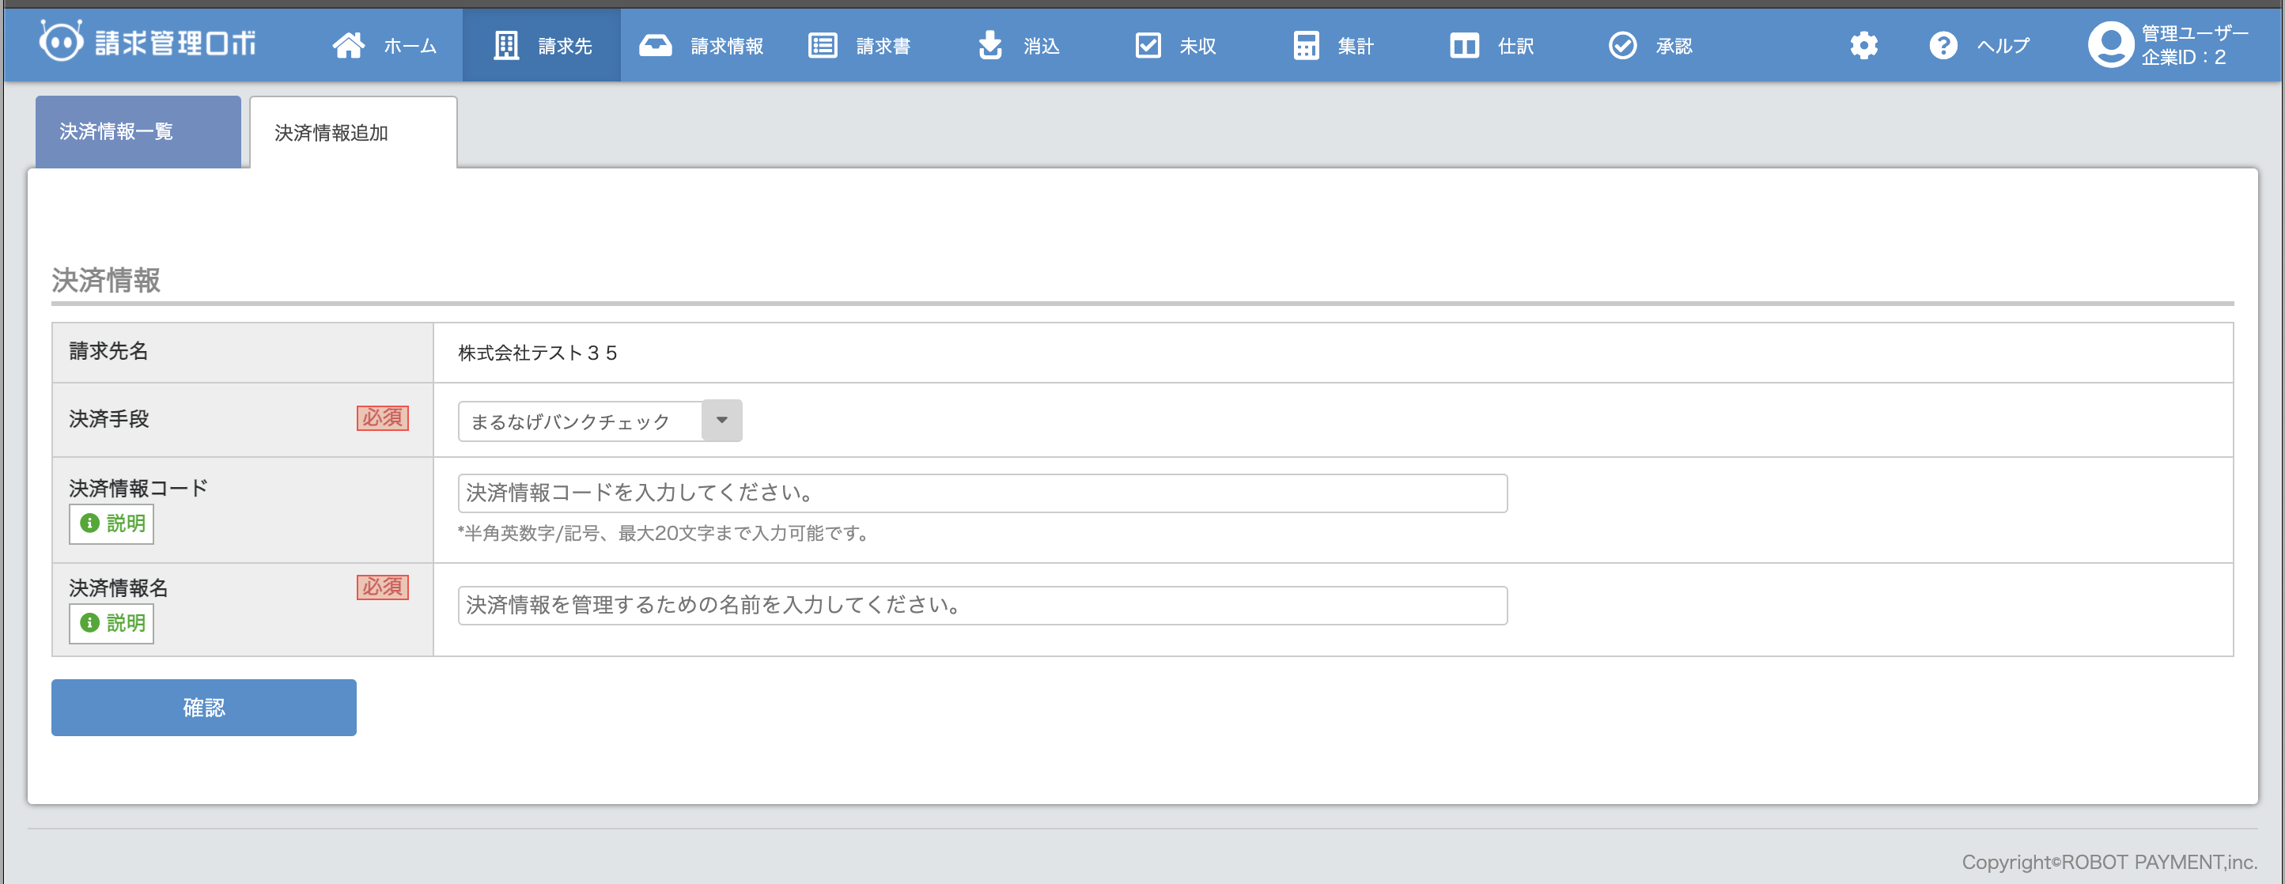Click the 仕訳 book icon
2285x884 pixels.
click(1463, 45)
